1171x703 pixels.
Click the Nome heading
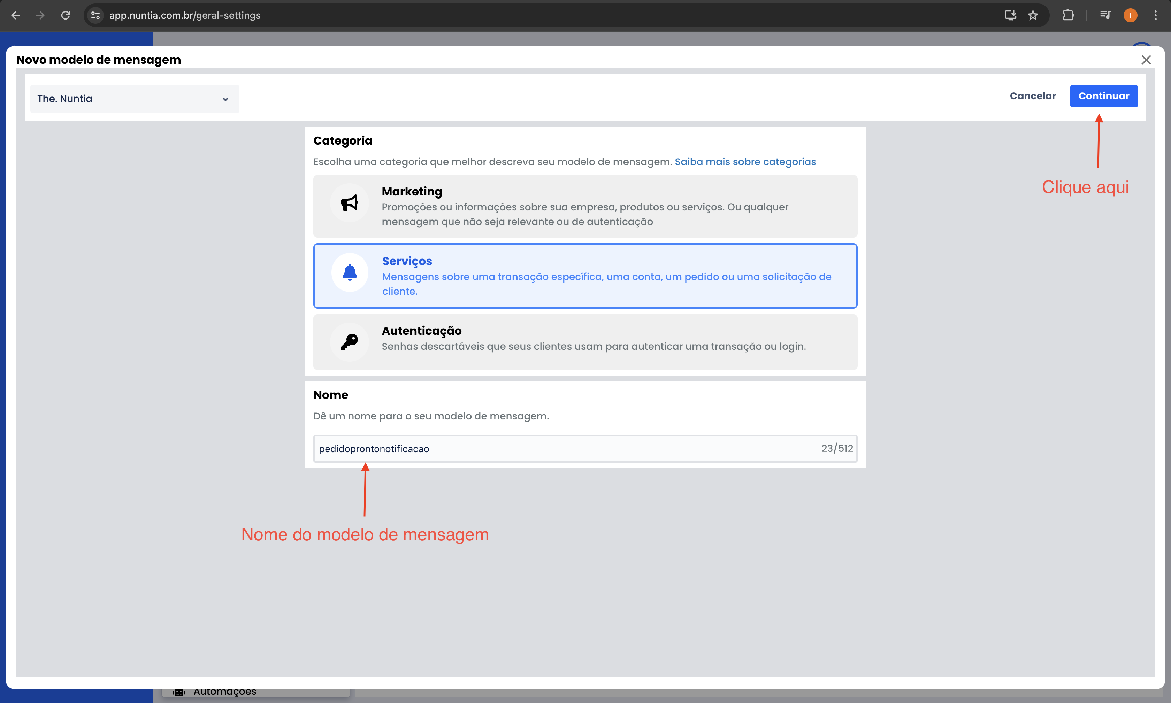tap(331, 395)
